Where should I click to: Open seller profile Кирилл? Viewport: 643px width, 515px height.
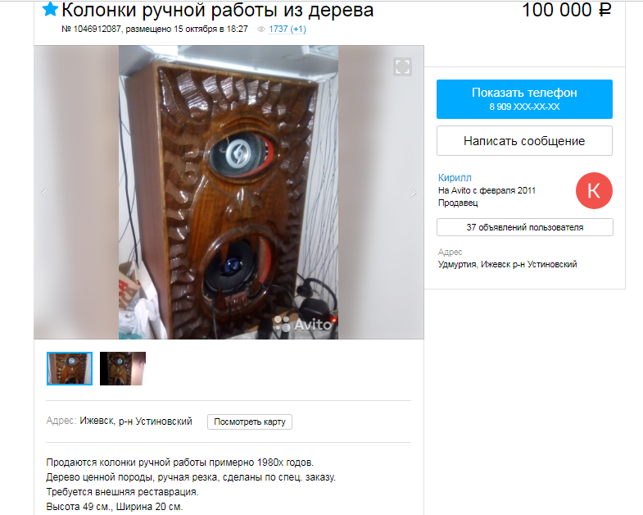click(x=455, y=178)
